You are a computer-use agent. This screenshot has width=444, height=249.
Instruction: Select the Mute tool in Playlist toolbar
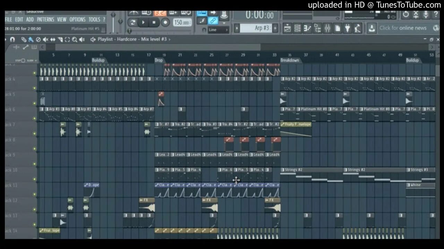point(45,39)
